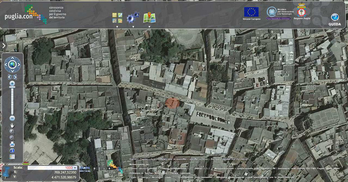Open the Scala scale dropdown
This screenshot has width=348, height=182.
click(x=75, y=168)
